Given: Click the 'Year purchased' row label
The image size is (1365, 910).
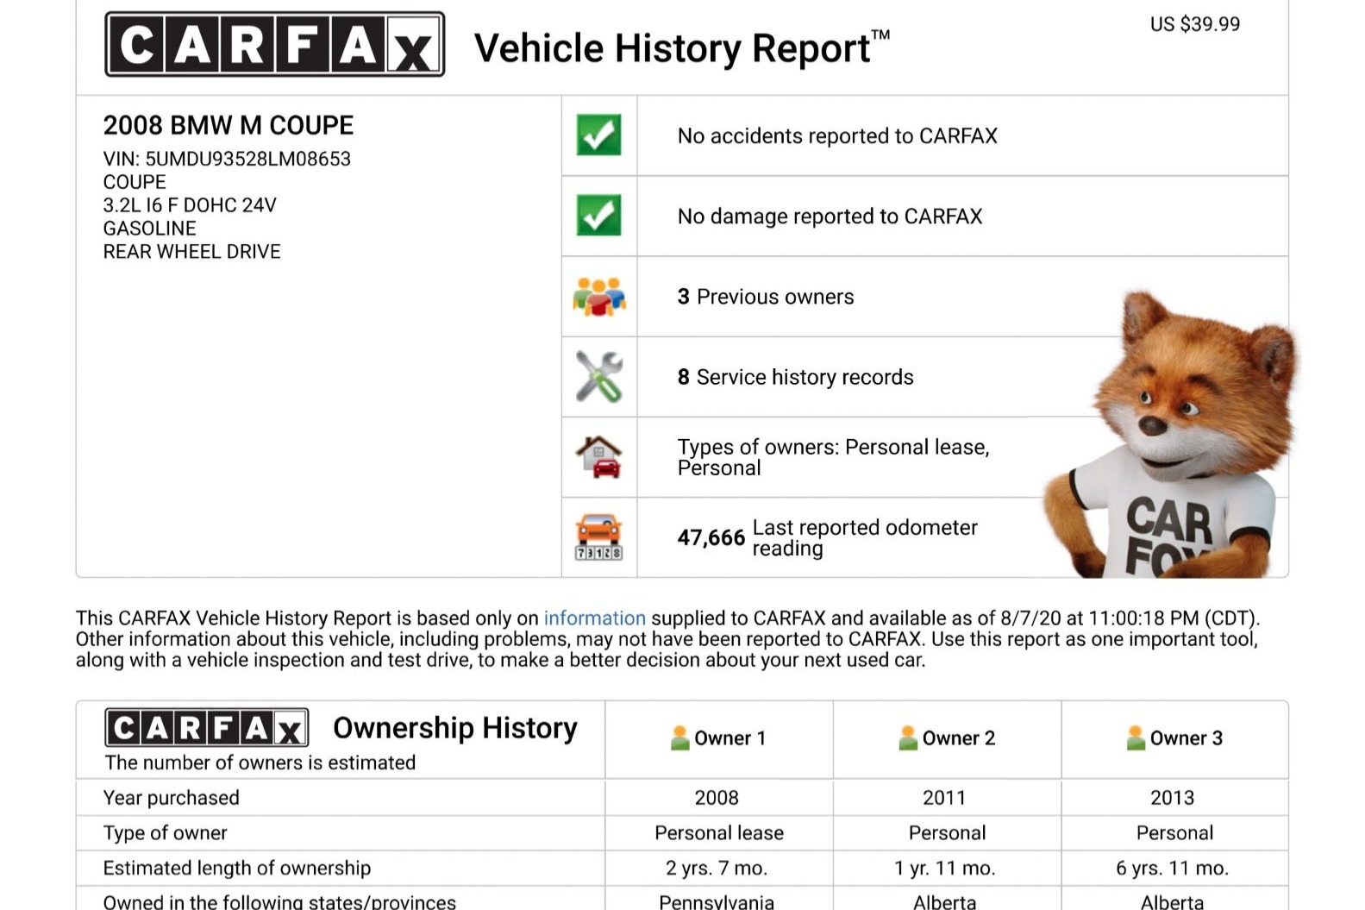Looking at the screenshot, I should pos(172,798).
